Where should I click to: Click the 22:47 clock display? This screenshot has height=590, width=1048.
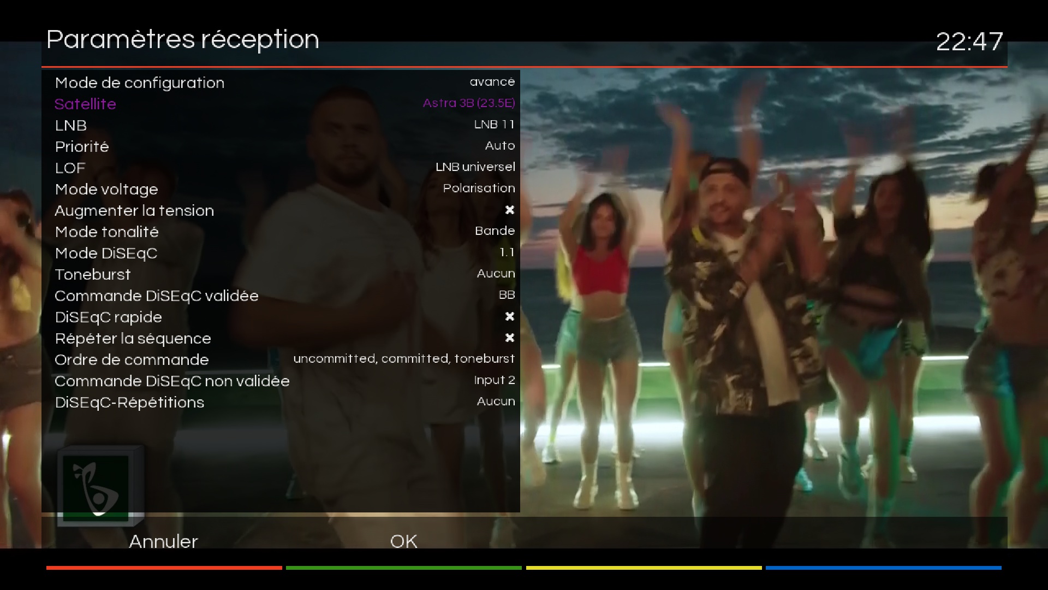[969, 42]
